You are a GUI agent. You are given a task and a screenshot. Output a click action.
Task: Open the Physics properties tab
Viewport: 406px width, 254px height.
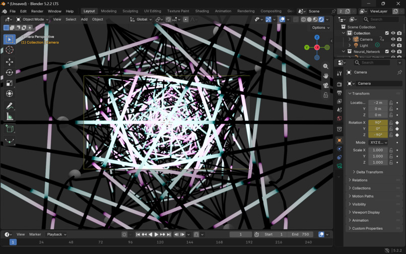(339, 149)
